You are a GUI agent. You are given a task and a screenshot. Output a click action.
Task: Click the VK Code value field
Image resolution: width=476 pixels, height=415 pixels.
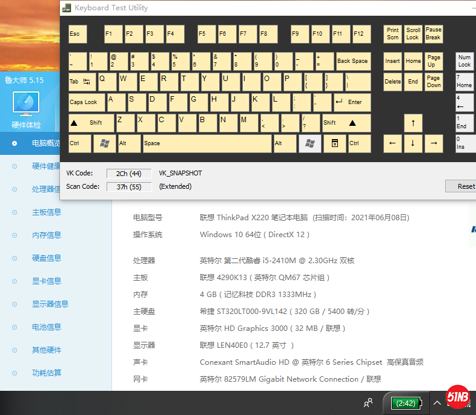(129, 174)
